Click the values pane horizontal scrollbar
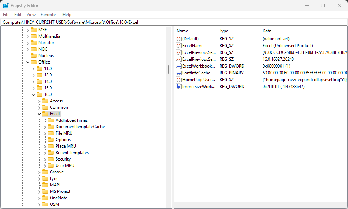This screenshot has height=209, width=348. coord(253,205)
